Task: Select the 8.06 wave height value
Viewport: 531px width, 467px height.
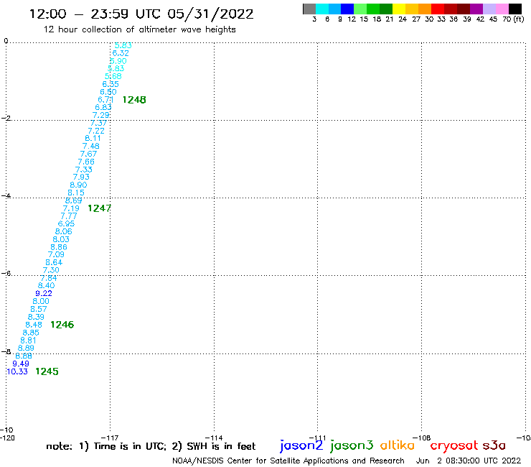Action: (x=64, y=231)
